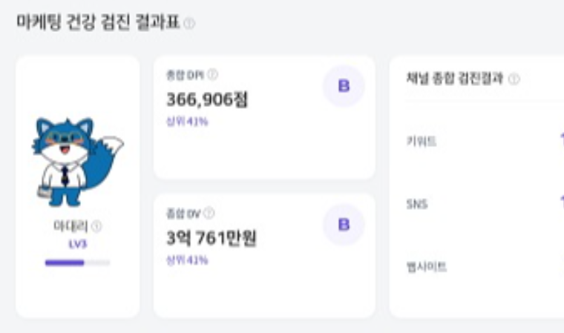Click the B grade badge in DV card
Viewport: 564px width, 333px height.
coord(344,225)
